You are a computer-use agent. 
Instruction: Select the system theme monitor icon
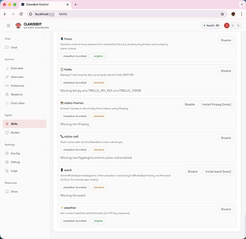227,25
